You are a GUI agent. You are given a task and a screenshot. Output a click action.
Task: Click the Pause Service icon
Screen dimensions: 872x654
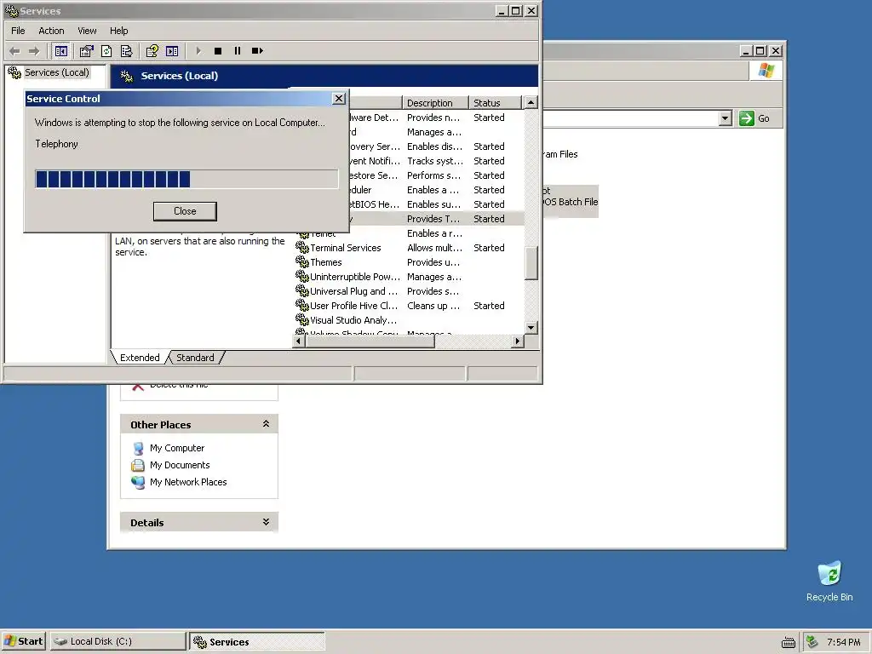(x=238, y=51)
